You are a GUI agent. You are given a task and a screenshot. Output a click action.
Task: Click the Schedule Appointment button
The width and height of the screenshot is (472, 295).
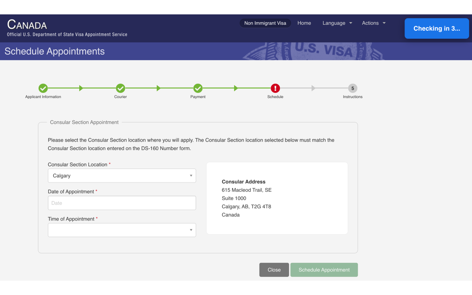pos(324,270)
